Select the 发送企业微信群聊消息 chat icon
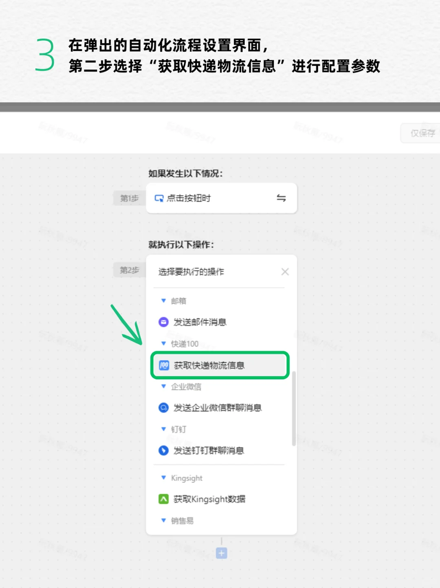The image size is (440, 588). [x=163, y=407]
